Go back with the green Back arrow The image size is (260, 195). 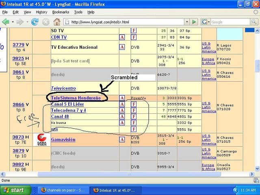(x=6, y=22)
